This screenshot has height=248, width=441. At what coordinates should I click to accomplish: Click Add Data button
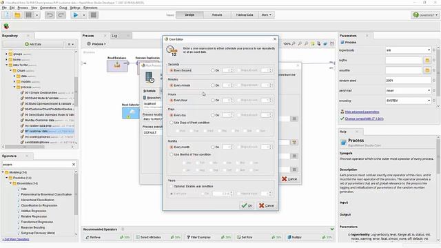click(33, 44)
